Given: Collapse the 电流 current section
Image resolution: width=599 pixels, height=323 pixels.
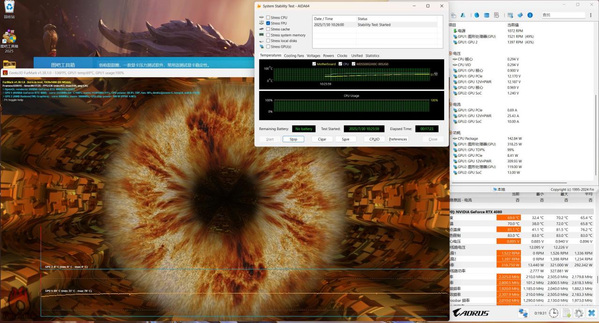Looking at the screenshot, I should click(451, 104).
